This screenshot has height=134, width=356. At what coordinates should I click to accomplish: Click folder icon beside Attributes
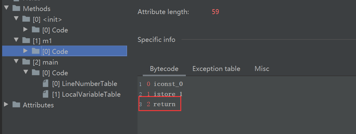[x=17, y=105]
